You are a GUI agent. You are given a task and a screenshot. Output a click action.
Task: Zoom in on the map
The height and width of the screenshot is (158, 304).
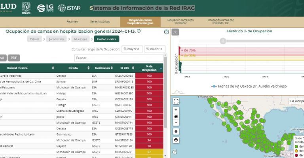click(176, 110)
